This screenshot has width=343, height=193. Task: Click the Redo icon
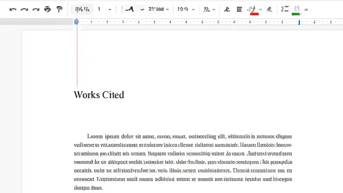(24, 9)
